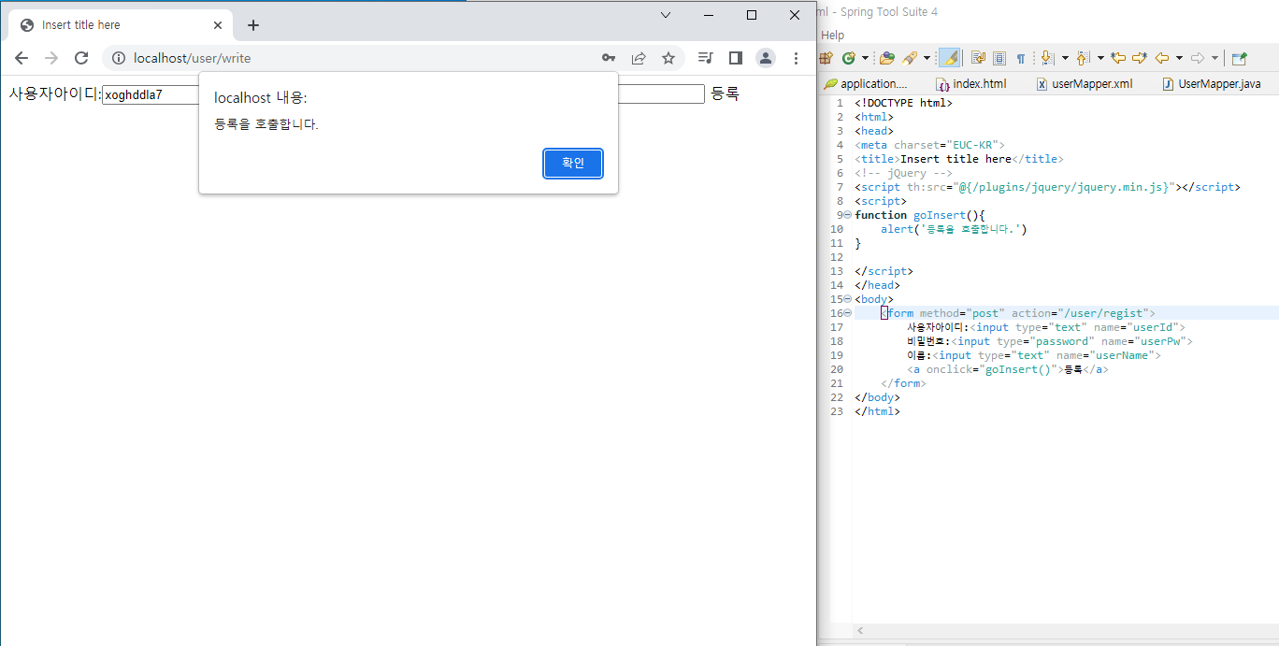Viewport: 1279px width, 646px height.
Task: Toggle Mark Occurrences highlighter icon
Action: 949,58
